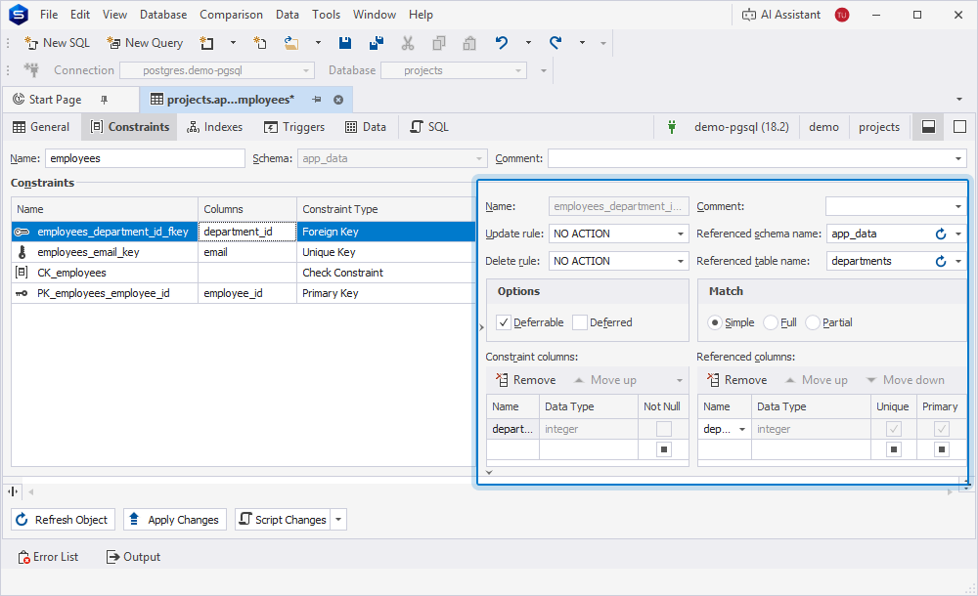Click the Refresh Object button

click(x=63, y=520)
